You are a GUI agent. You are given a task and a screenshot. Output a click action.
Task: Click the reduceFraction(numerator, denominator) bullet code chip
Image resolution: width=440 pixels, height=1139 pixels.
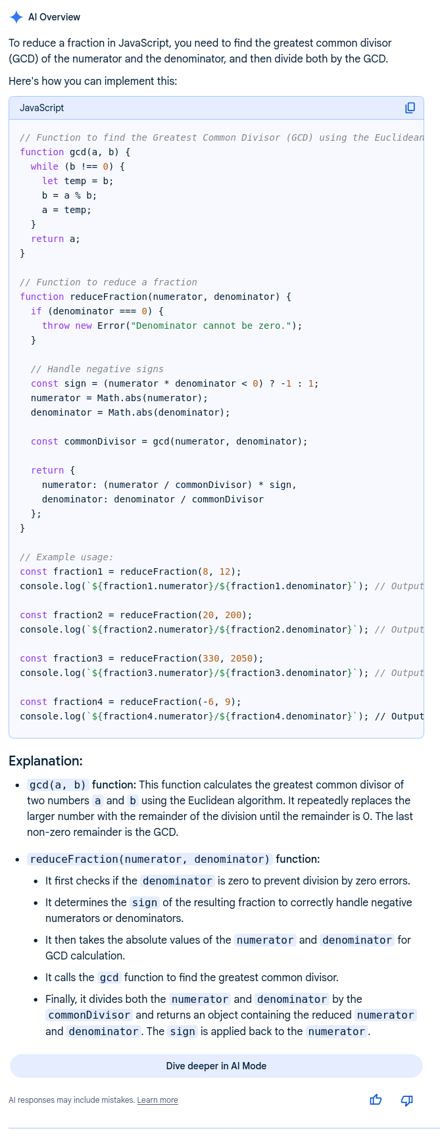(150, 859)
